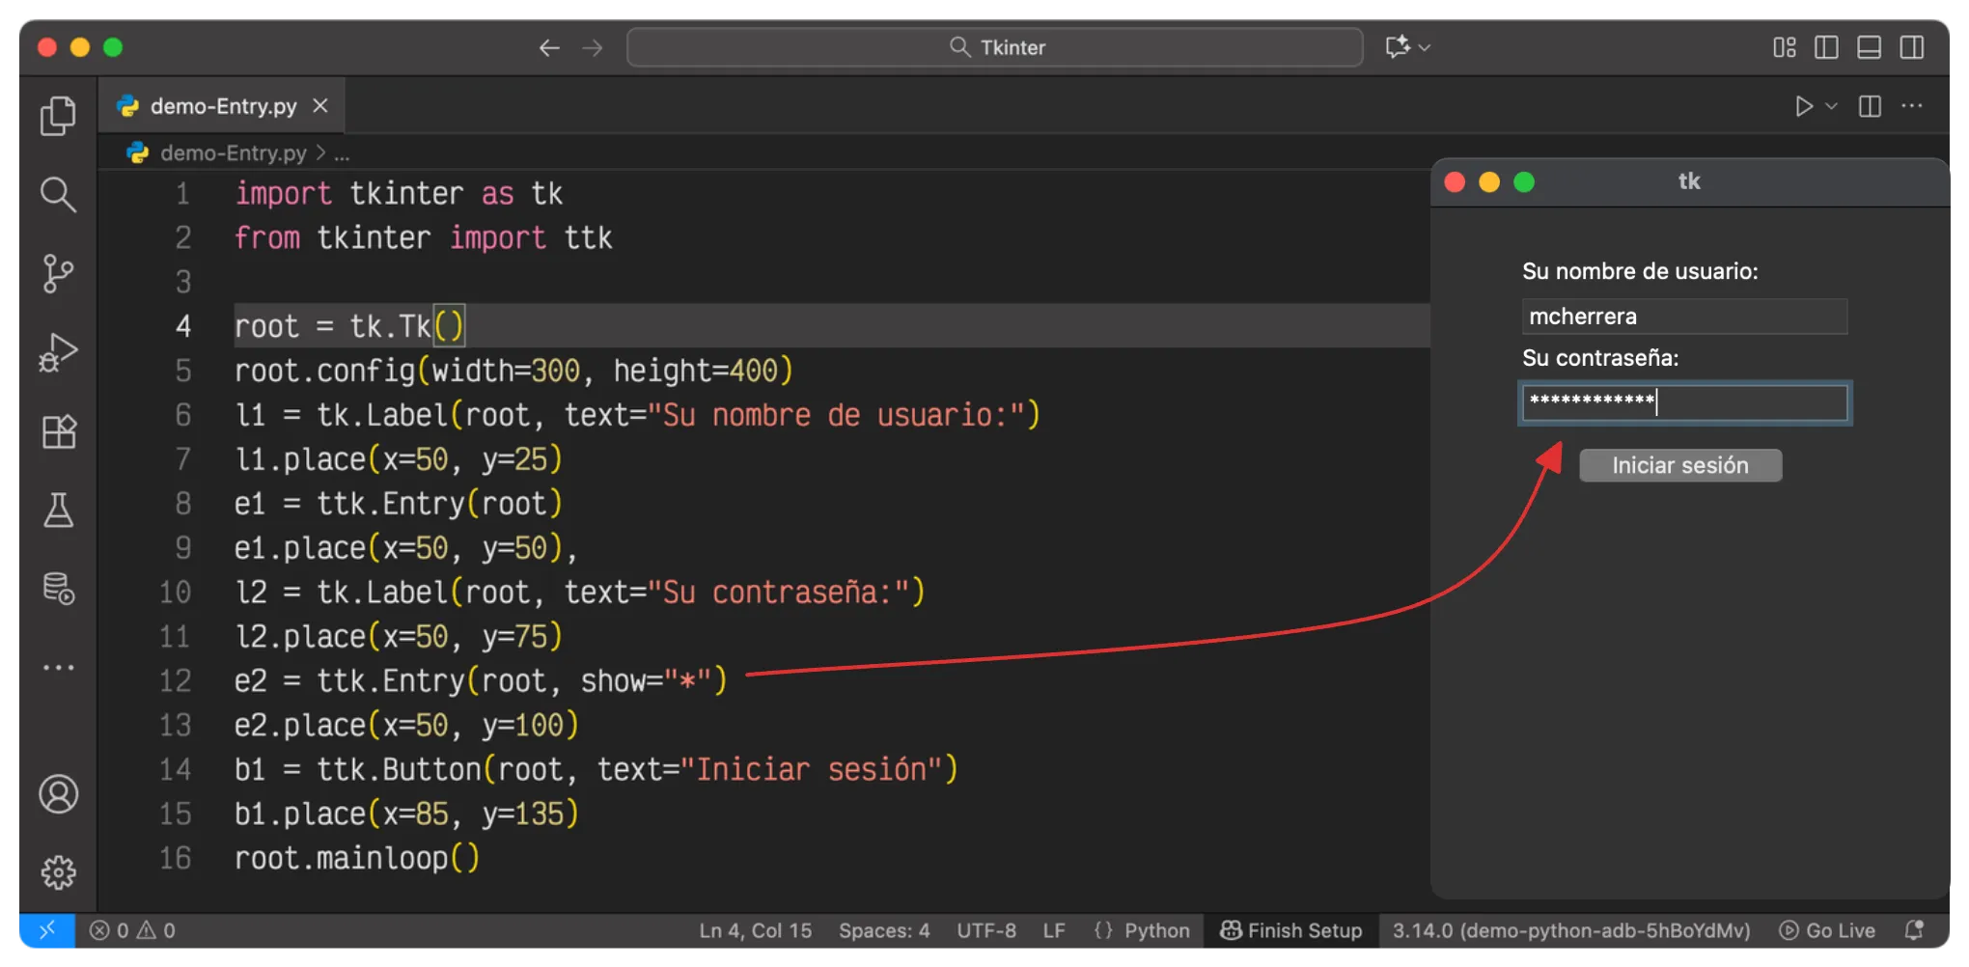Open the Extensions view
This screenshot has width=1969, height=967.
pyautogui.click(x=58, y=431)
